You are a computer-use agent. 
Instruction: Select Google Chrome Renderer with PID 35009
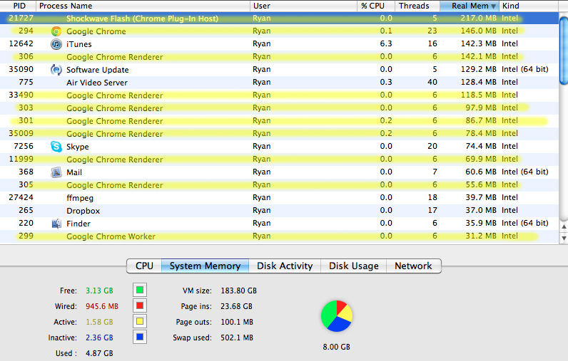tap(279, 134)
